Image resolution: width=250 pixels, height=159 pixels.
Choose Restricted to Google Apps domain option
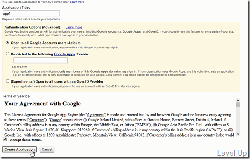click(7, 54)
